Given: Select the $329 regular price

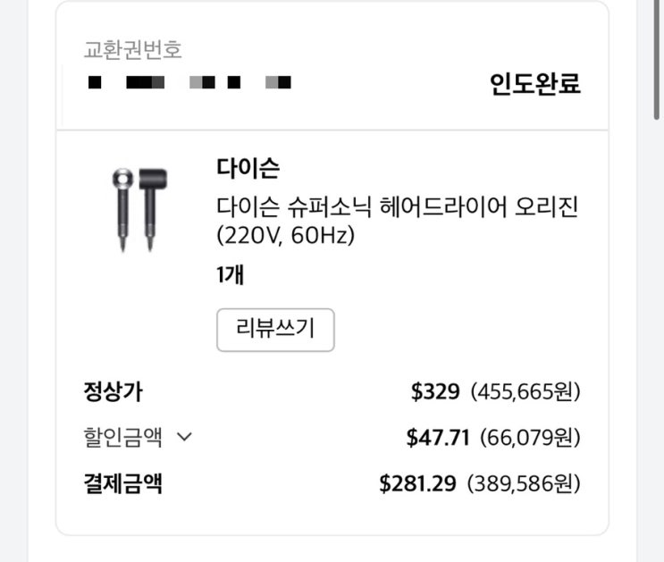Looking at the screenshot, I should click(x=435, y=391).
